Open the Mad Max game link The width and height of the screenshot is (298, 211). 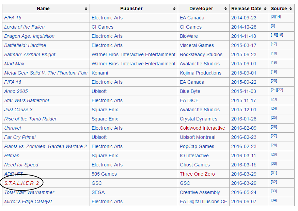(x=14, y=64)
